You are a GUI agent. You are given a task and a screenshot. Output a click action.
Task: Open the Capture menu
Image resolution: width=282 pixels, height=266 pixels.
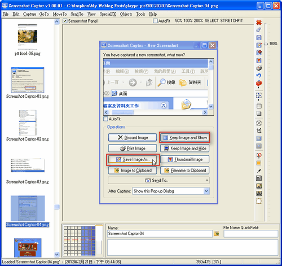29,14
